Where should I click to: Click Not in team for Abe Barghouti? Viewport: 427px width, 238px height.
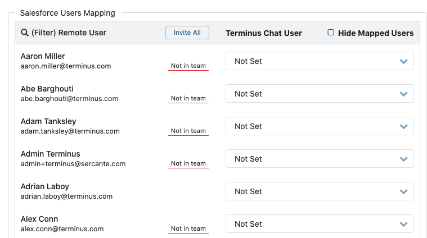[x=188, y=99]
